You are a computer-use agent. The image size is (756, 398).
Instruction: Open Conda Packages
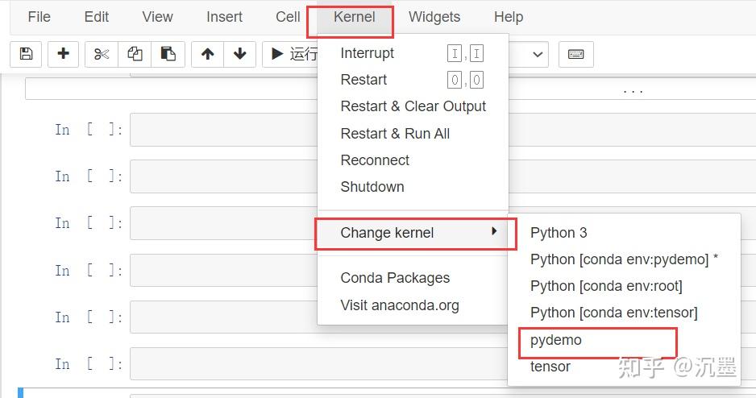(x=395, y=278)
